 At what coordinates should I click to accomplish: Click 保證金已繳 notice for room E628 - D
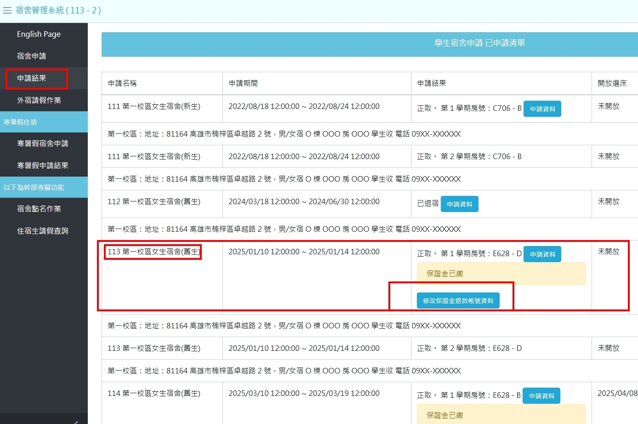tap(501, 274)
